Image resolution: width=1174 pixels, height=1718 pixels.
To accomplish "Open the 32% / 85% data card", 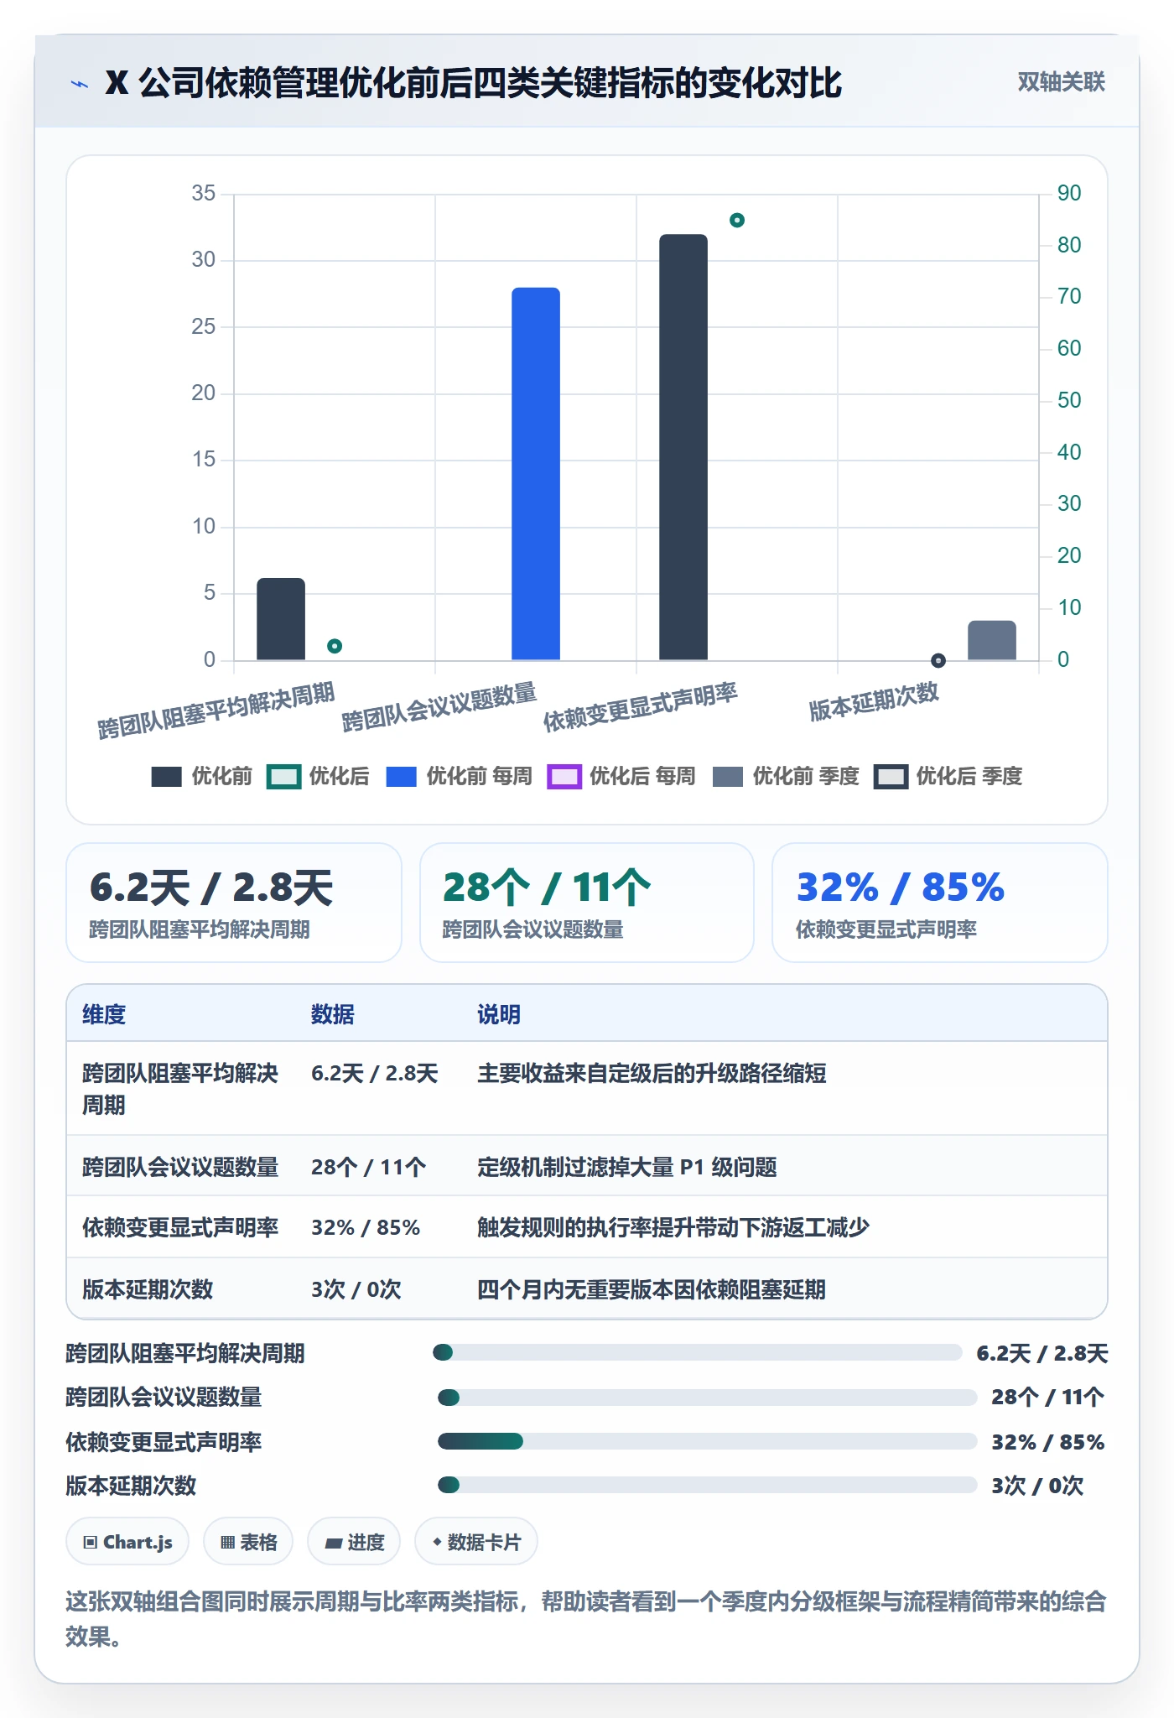I will click(x=940, y=903).
